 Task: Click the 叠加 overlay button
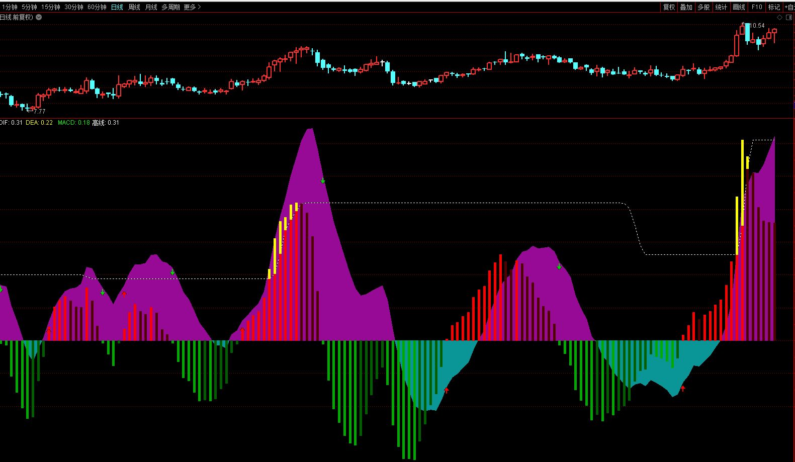pos(686,7)
